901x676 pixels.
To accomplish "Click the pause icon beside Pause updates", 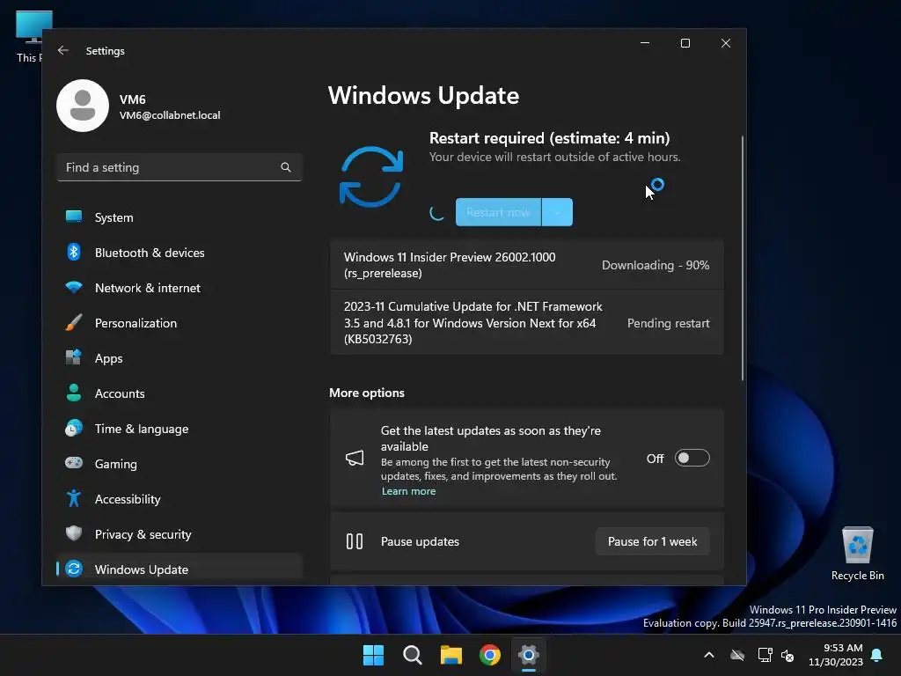I will [355, 541].
